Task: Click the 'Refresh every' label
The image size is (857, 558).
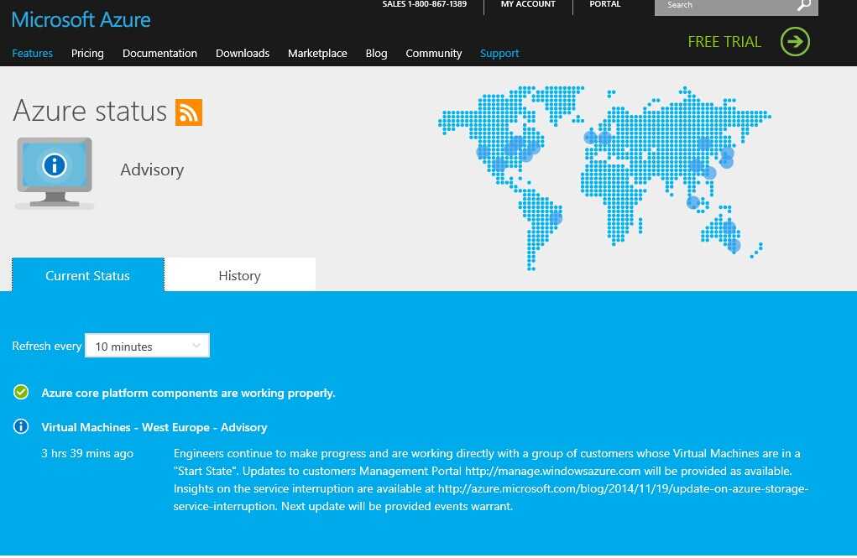Action: click(46, 346)
